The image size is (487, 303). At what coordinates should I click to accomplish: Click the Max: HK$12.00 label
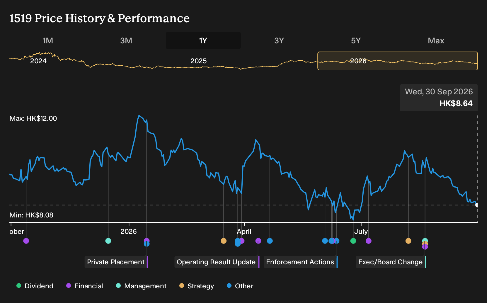click(33, 118)
